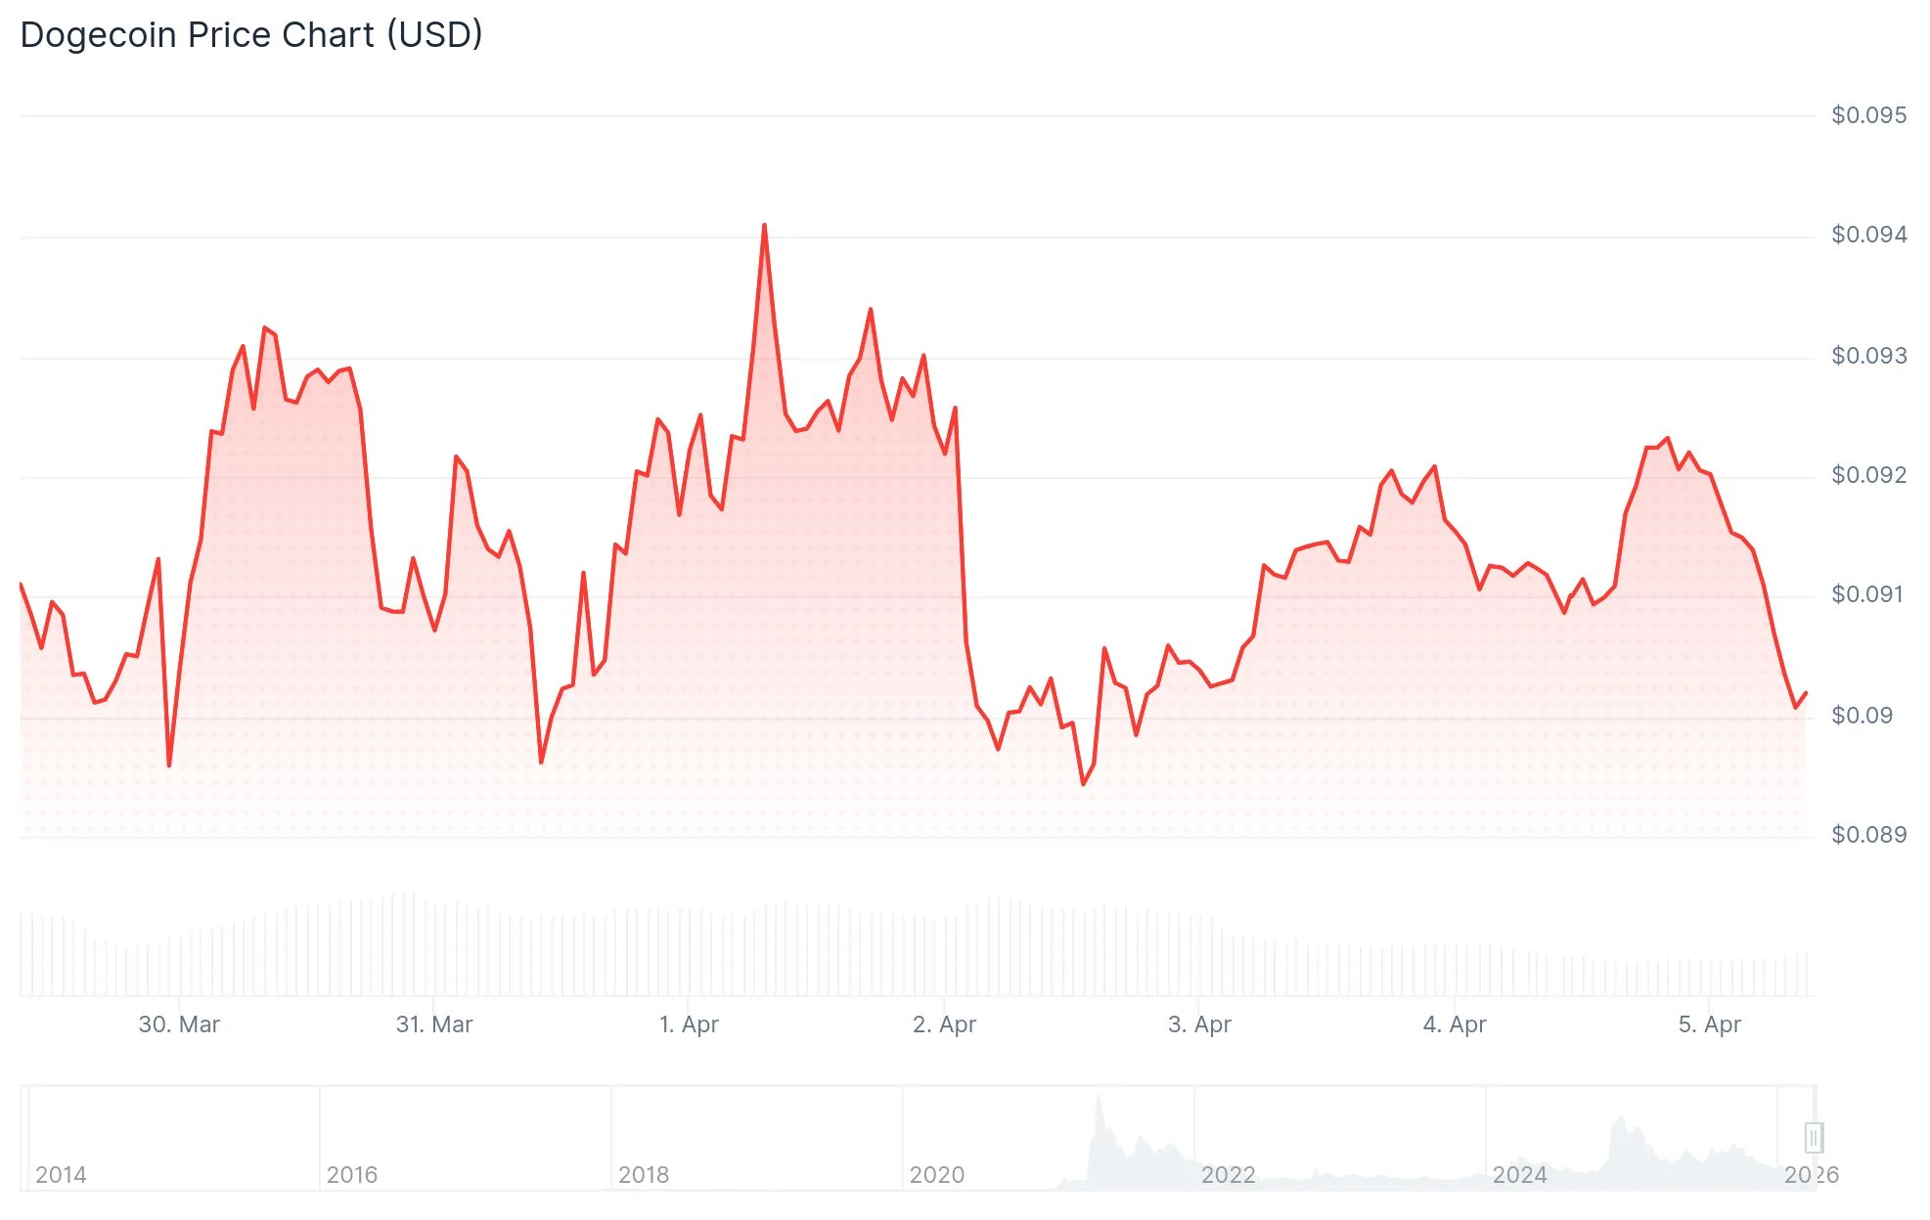
Task: Click the 2018 label in the navigator
Action: point(644,1174)
